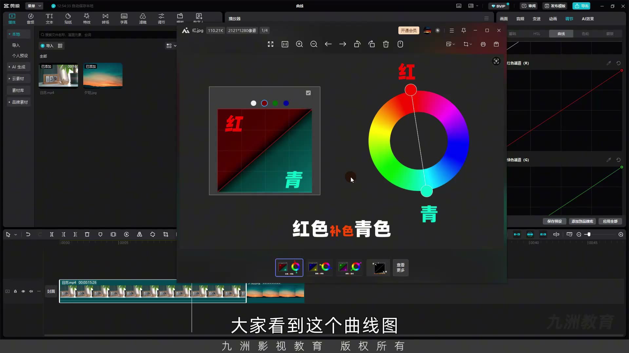Go to previous image with left arrow
The width and height of the screenshot is (629, 353).
[328, 44]
